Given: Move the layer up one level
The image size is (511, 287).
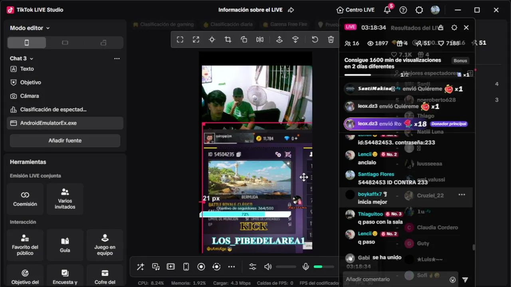Looking at the screenshot, I should 279,39.
